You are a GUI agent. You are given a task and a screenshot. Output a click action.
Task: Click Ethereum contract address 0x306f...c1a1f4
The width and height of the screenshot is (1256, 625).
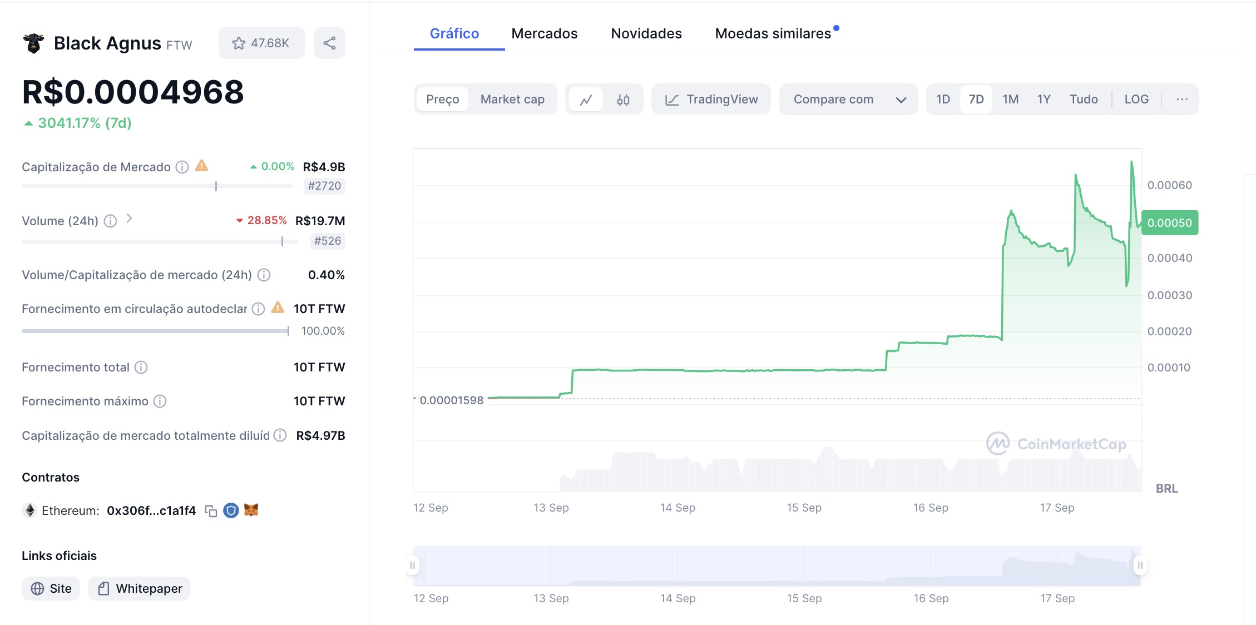click(151, 511)
